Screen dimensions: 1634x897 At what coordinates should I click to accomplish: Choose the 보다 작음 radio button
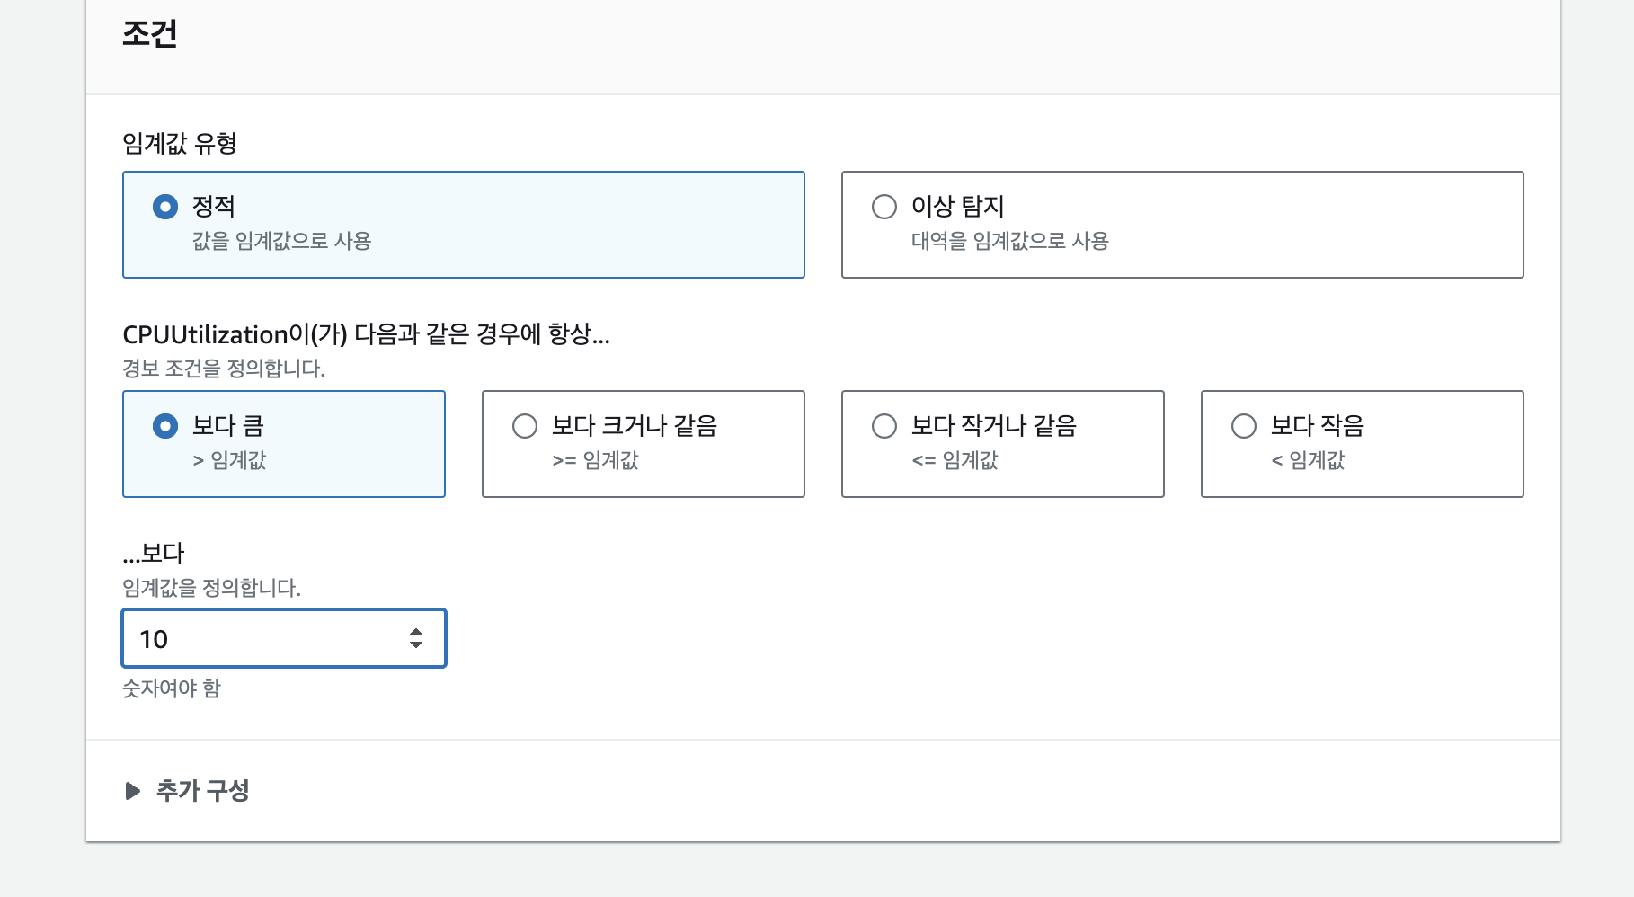1244,426
